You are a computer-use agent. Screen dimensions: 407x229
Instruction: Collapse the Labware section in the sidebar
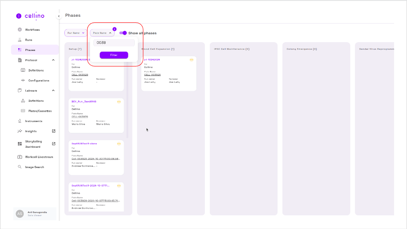[53, 90]
